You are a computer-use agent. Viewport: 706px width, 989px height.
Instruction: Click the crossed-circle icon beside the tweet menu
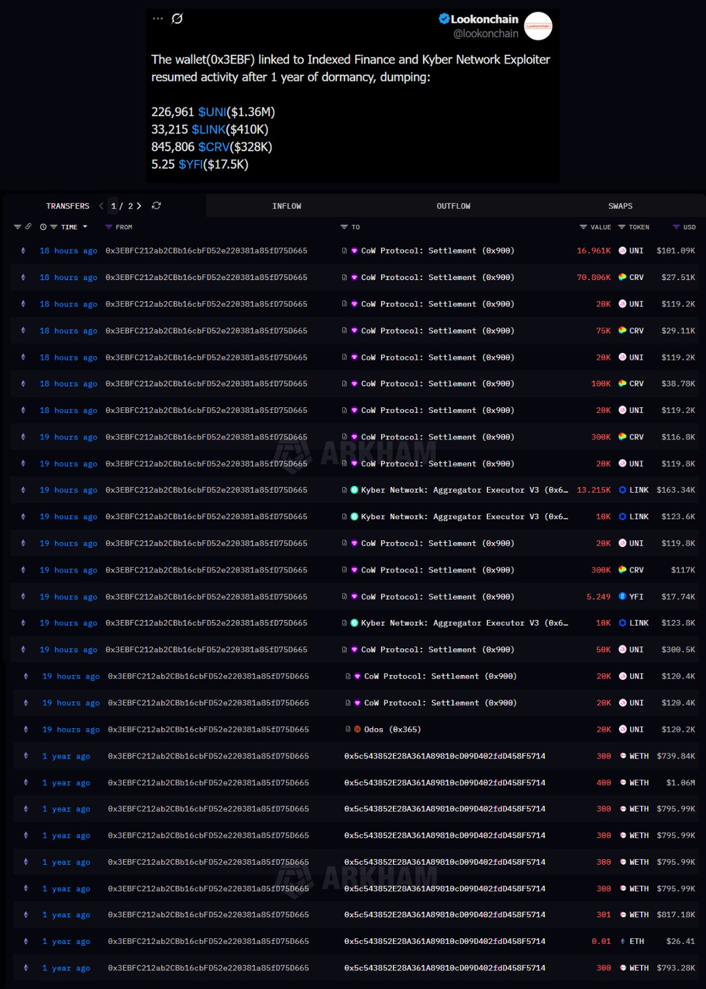pos(177,19)
